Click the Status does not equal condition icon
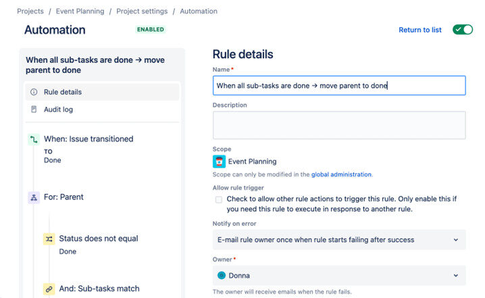 (x=49, y=239)
